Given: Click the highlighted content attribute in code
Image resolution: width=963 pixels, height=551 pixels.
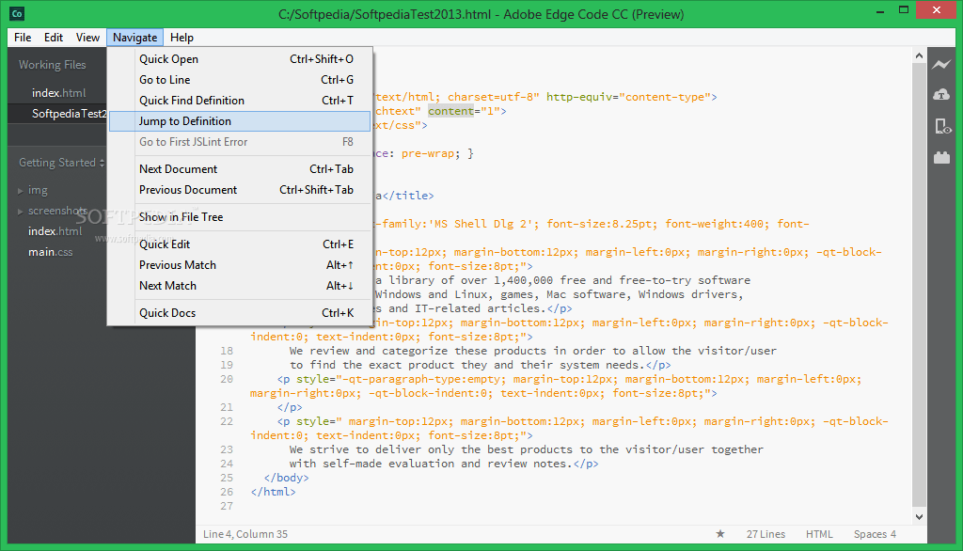Looking at the screenshot, I should click(450, 111).
